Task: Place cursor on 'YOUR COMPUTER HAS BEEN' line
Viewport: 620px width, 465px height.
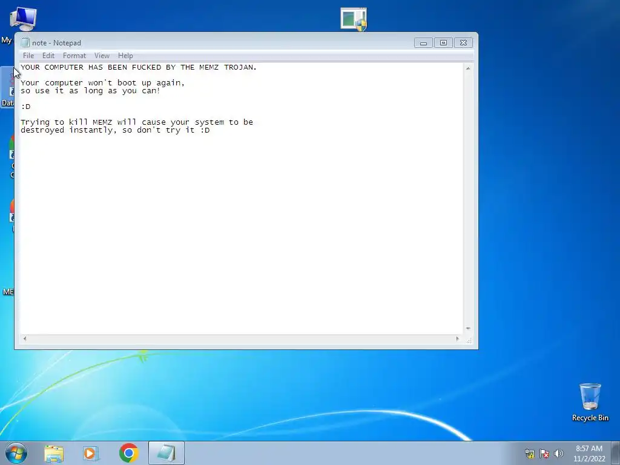Action: pyautogui.click(x=139, y=67)
